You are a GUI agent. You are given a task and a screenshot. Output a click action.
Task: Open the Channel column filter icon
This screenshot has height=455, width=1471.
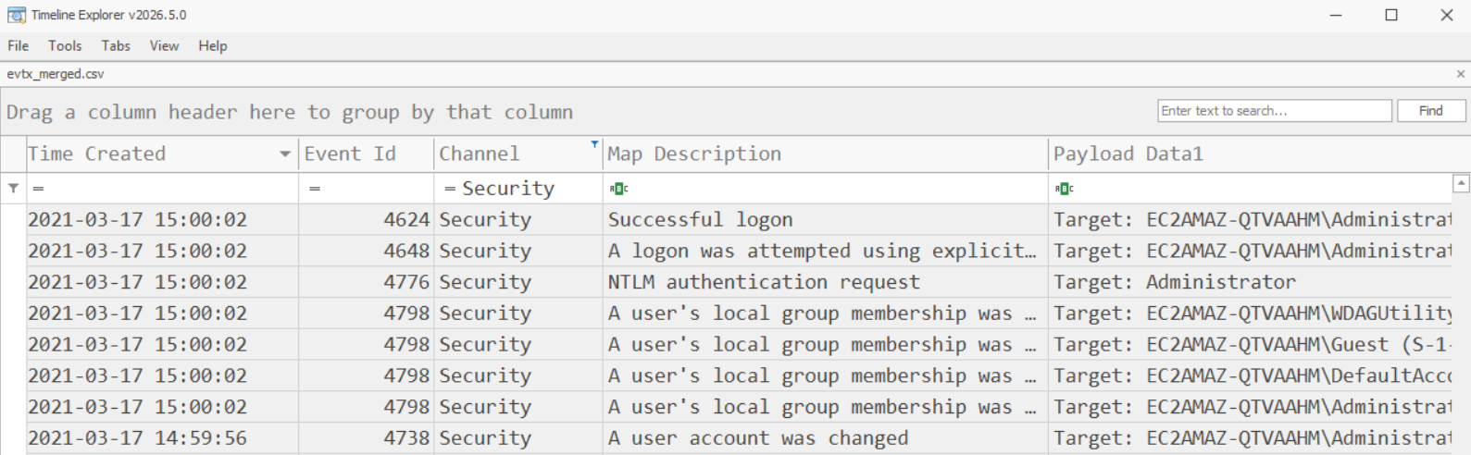tap(594, 144)
